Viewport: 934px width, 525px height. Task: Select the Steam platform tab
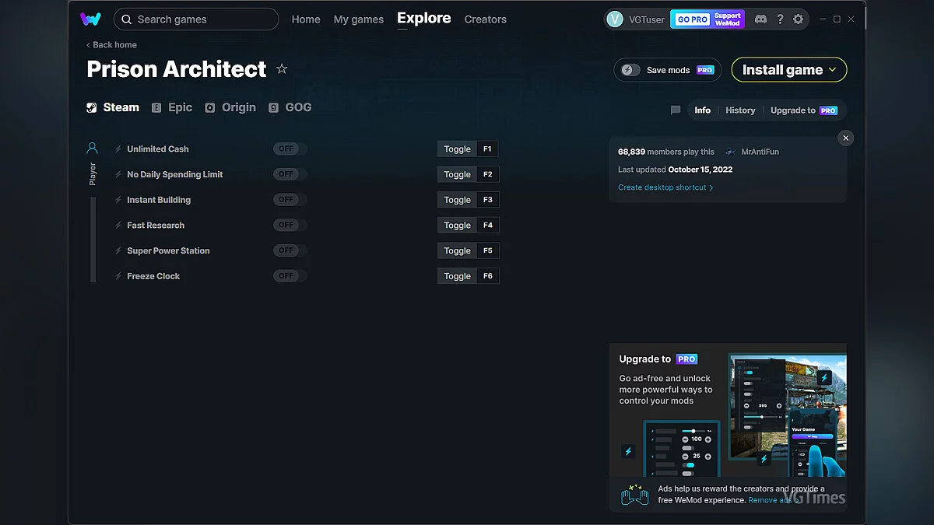(113, 108)
